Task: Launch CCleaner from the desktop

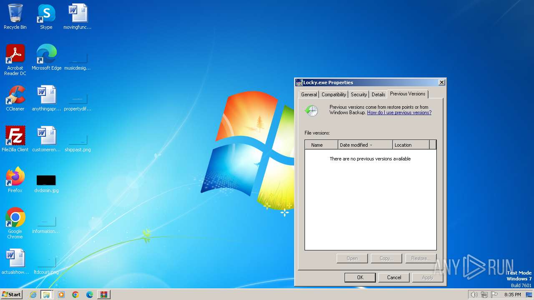Action: (x=15, y=98)
